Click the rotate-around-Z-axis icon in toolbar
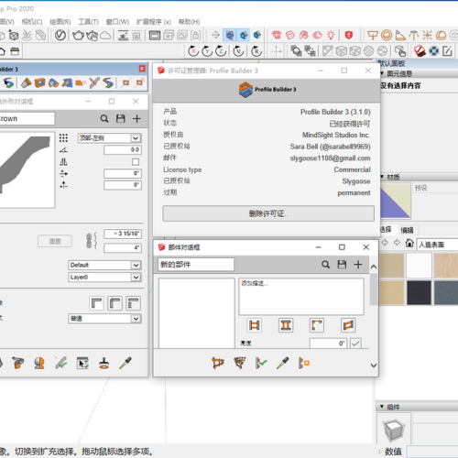Viewport: 458px width, 458px height. [221, 51]
